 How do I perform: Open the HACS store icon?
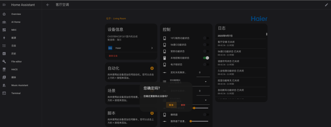(x=4, y=70)
